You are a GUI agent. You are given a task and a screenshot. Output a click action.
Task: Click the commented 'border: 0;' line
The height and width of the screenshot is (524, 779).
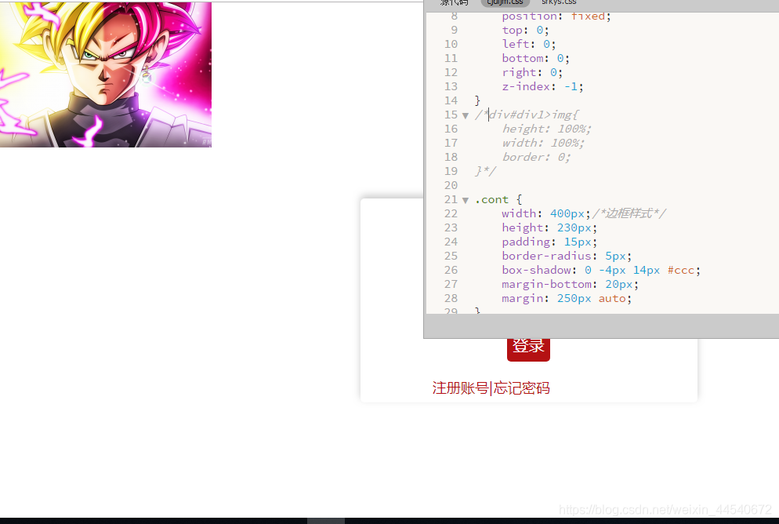(536, 157)
